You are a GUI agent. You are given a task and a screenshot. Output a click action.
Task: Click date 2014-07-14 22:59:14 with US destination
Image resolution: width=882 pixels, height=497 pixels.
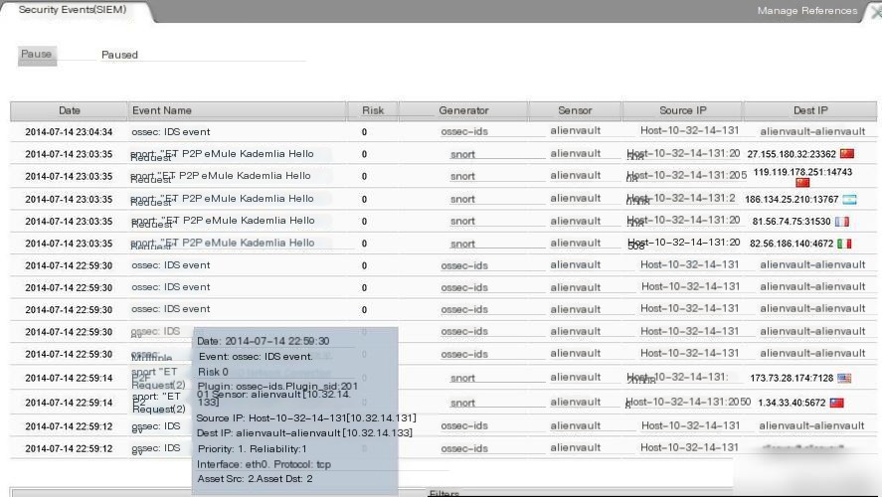pos(69,379)
